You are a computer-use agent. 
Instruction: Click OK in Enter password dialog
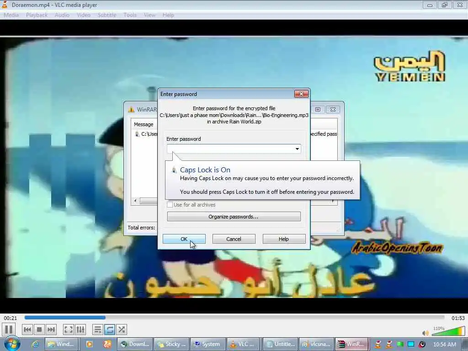(184, 239)
